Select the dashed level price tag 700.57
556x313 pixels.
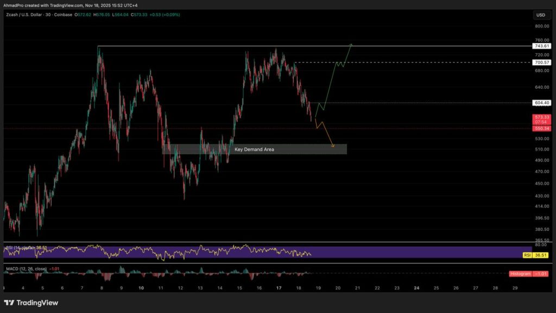pos(541,62)
